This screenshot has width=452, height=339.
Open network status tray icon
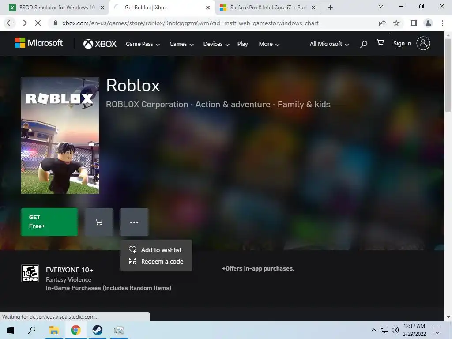click(x=384, y=330)
